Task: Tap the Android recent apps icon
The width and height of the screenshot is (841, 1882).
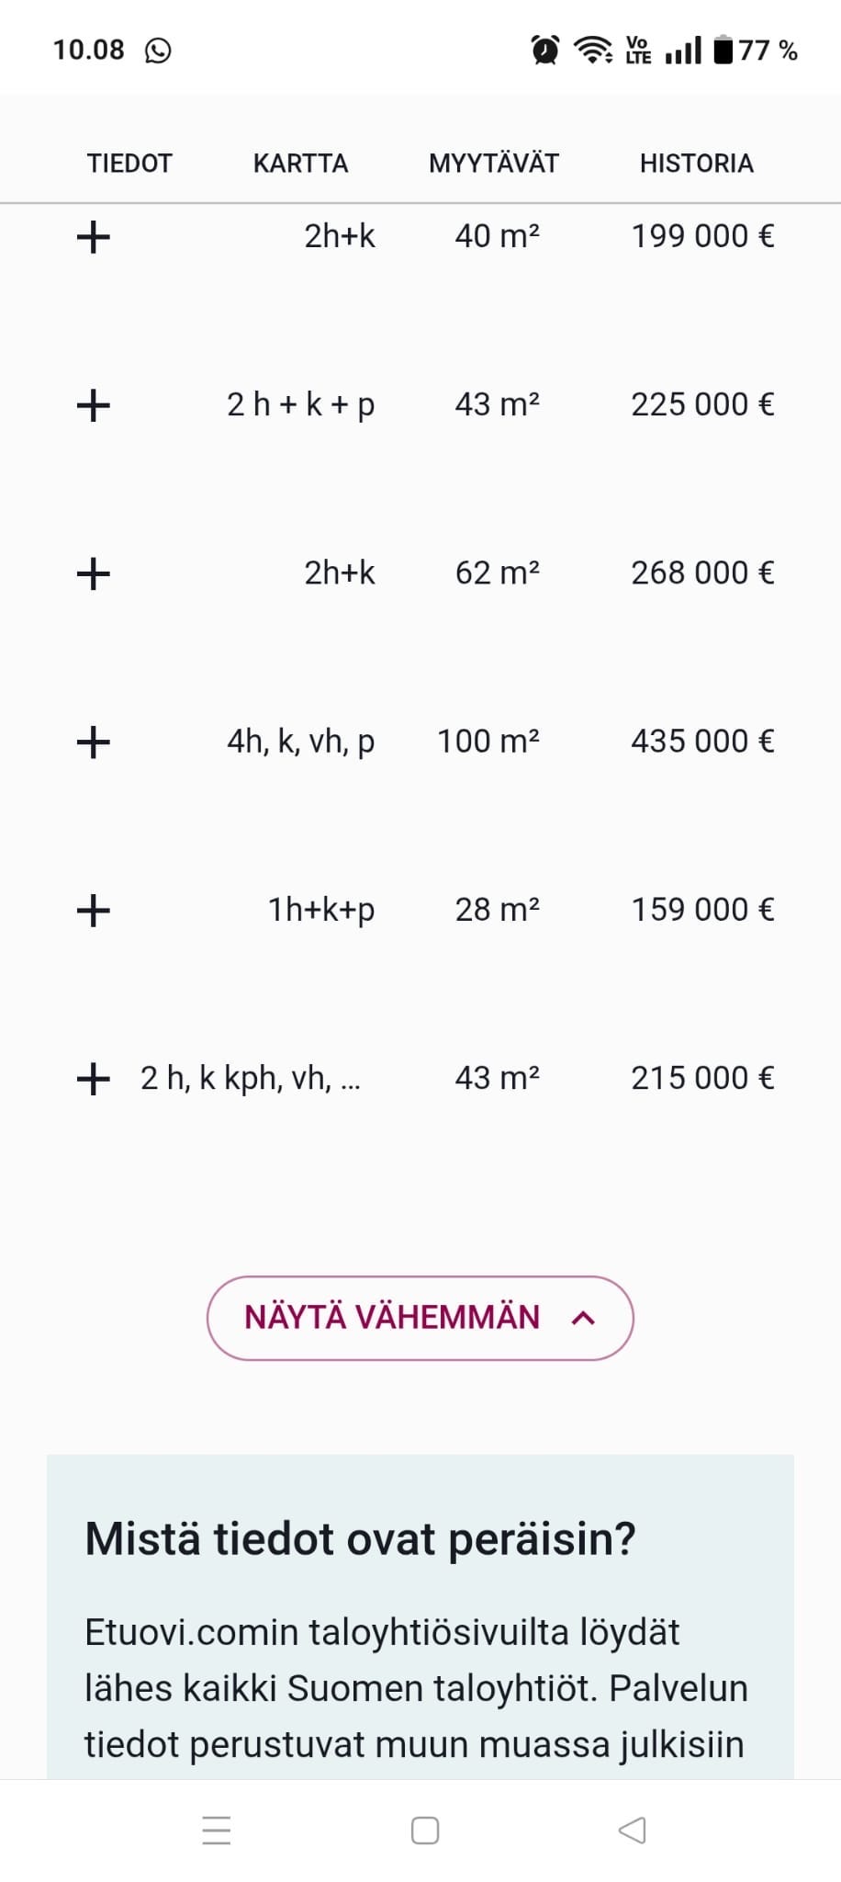Action: 217,1831
